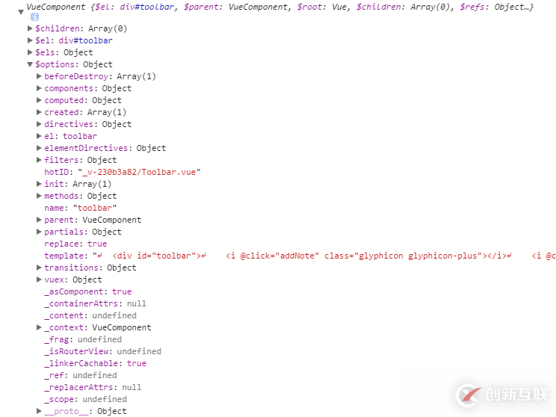
Task: Expand the el: toolbar property
Action: pyautogui.click(x=39, y=136)
